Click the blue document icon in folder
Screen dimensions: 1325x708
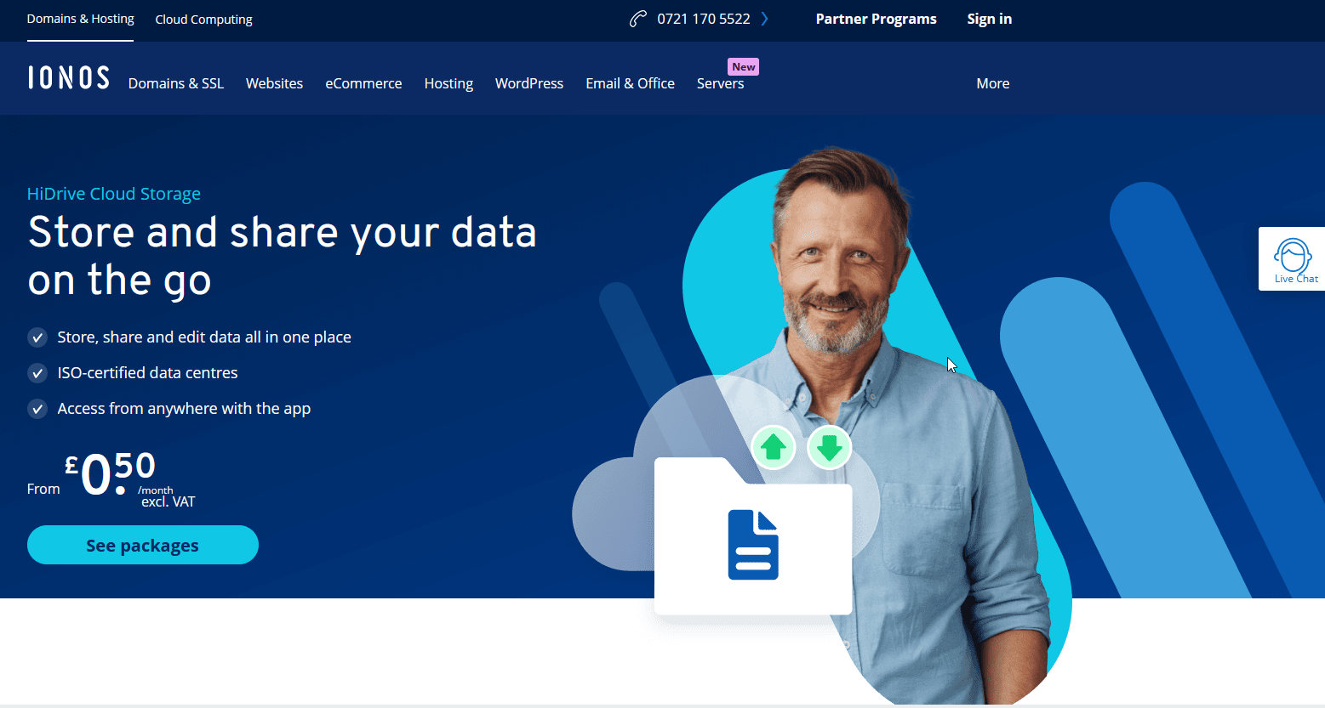tap(753, 545)
